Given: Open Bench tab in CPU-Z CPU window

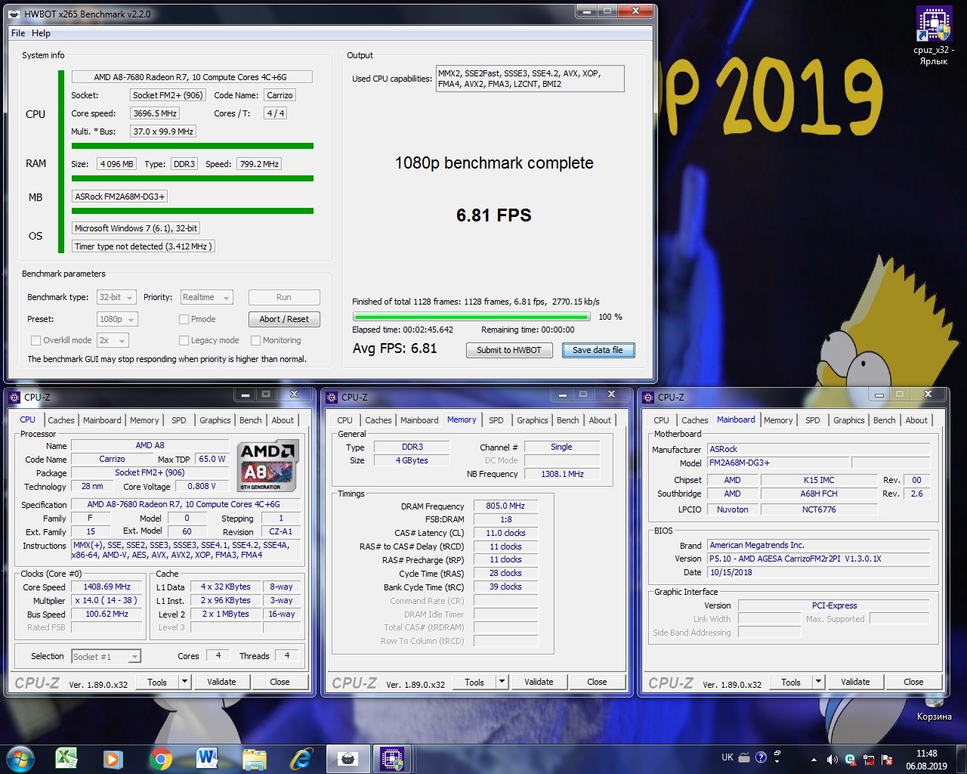Looking at the screenshot, I should tap(251, 420).
